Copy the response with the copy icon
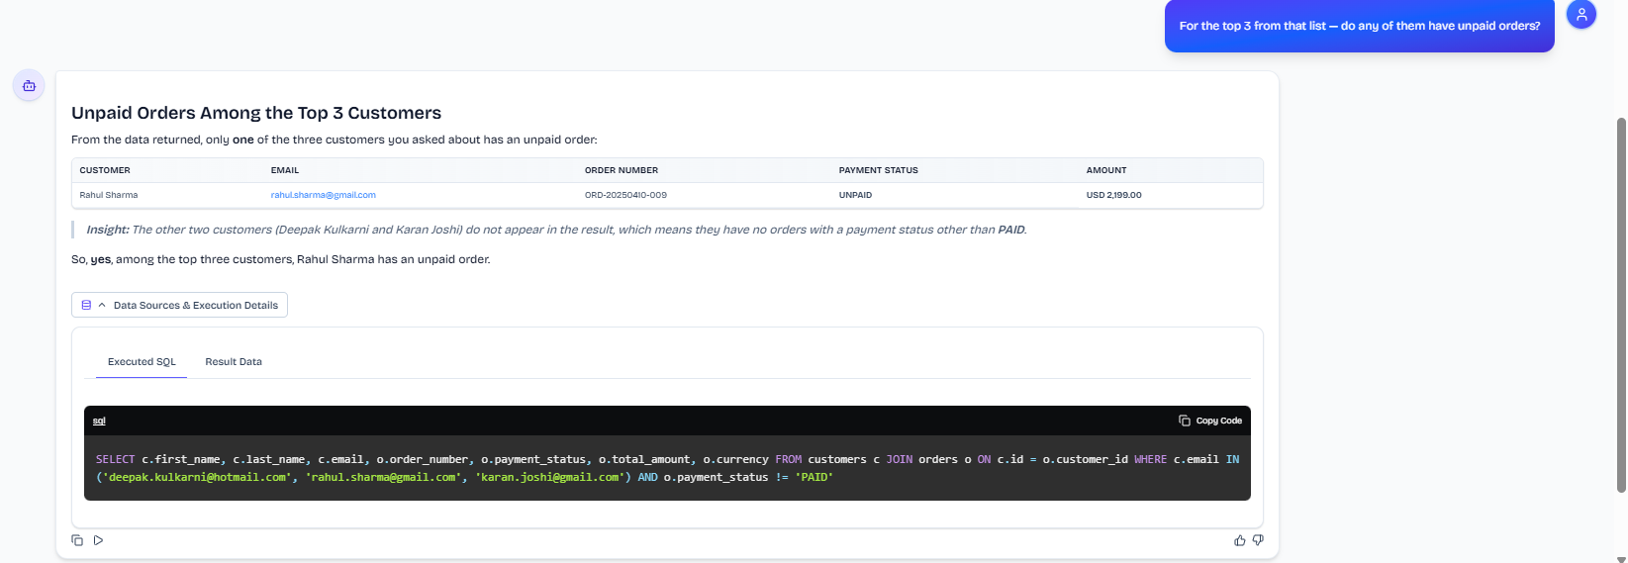The image size is (1628, 563). click(77, 540)
